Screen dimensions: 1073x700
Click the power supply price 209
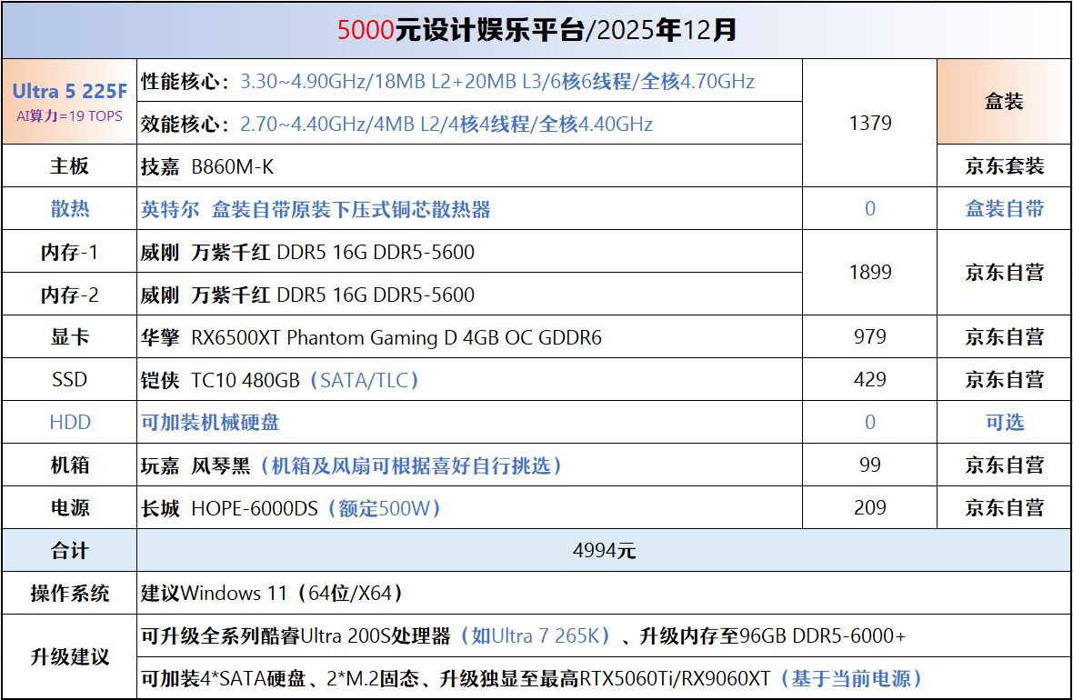pos(869,507)
